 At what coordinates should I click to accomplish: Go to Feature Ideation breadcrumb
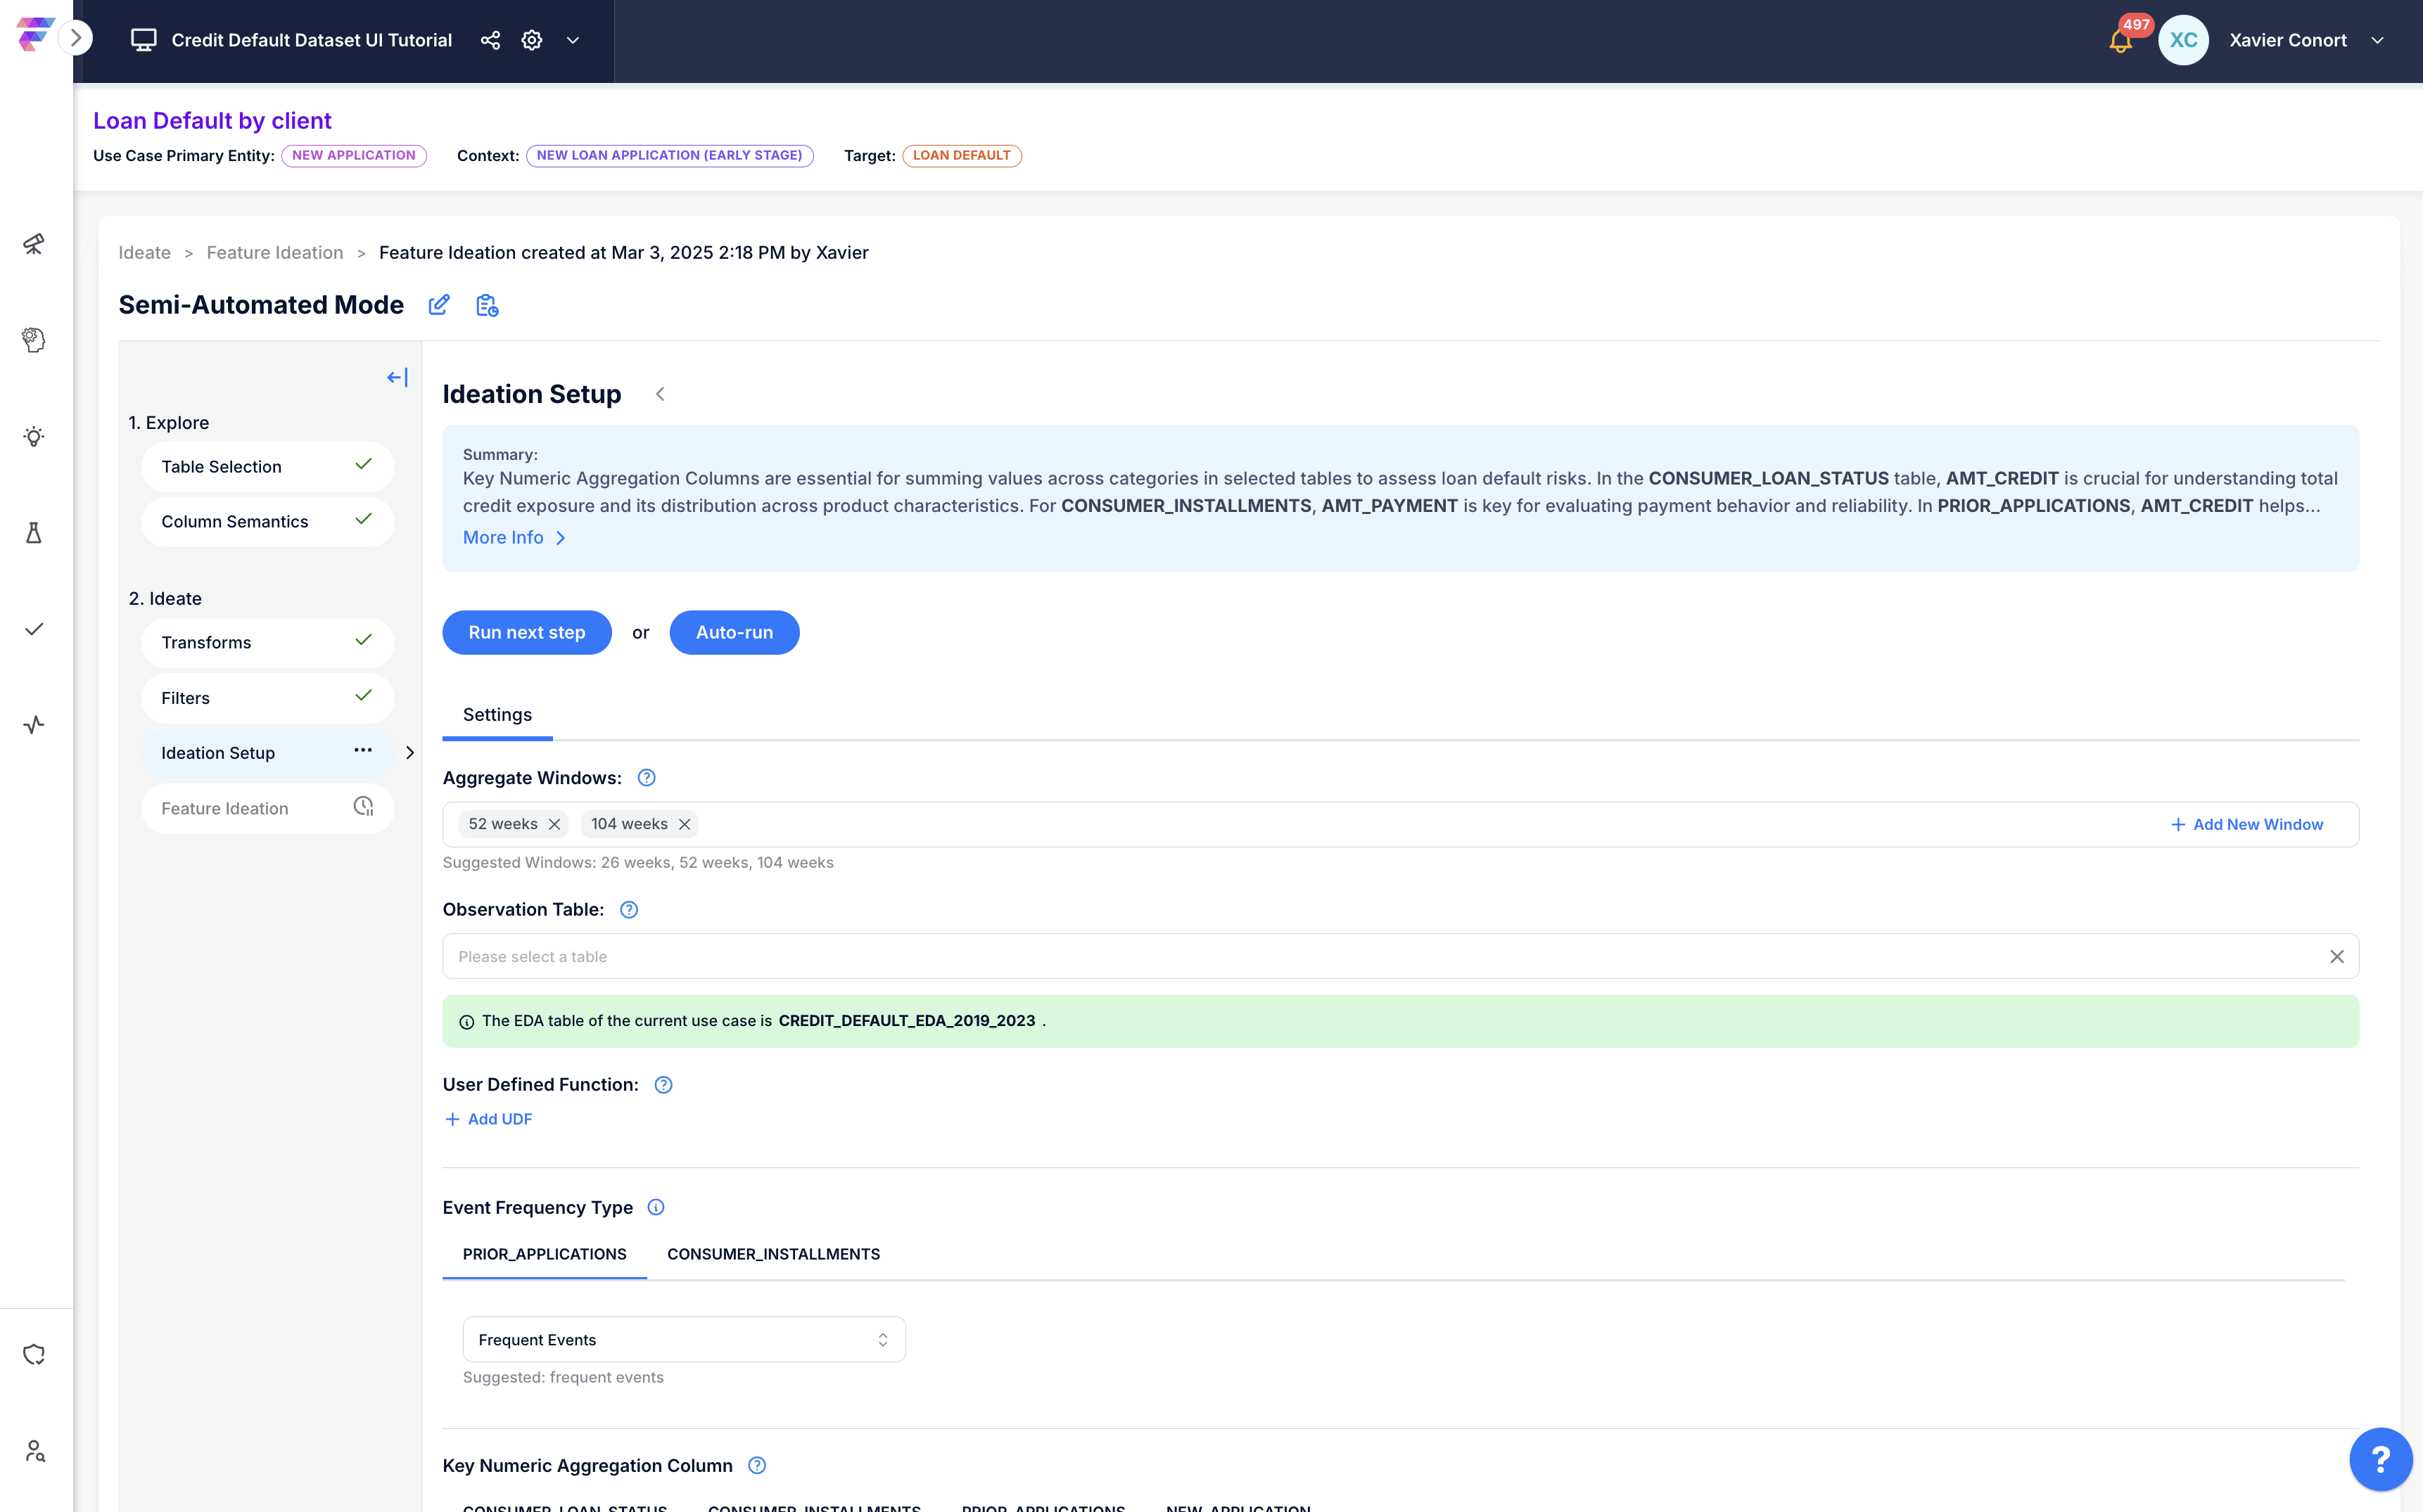[x=274, y=252]
